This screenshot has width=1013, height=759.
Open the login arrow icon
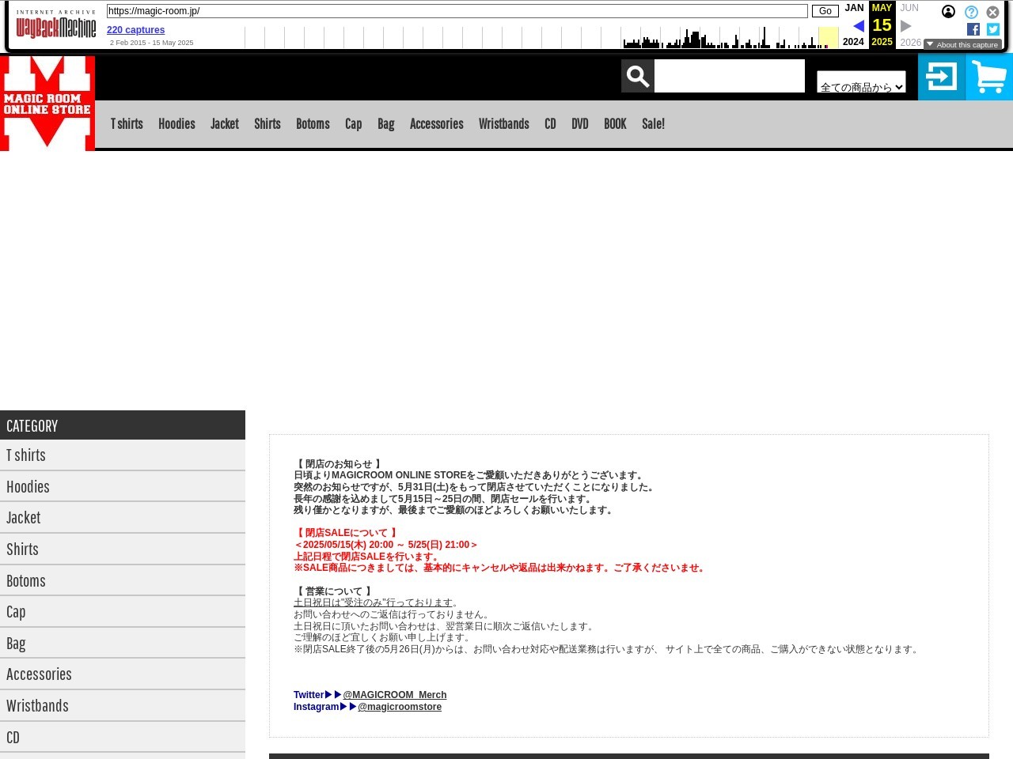(x=942, y=77)
